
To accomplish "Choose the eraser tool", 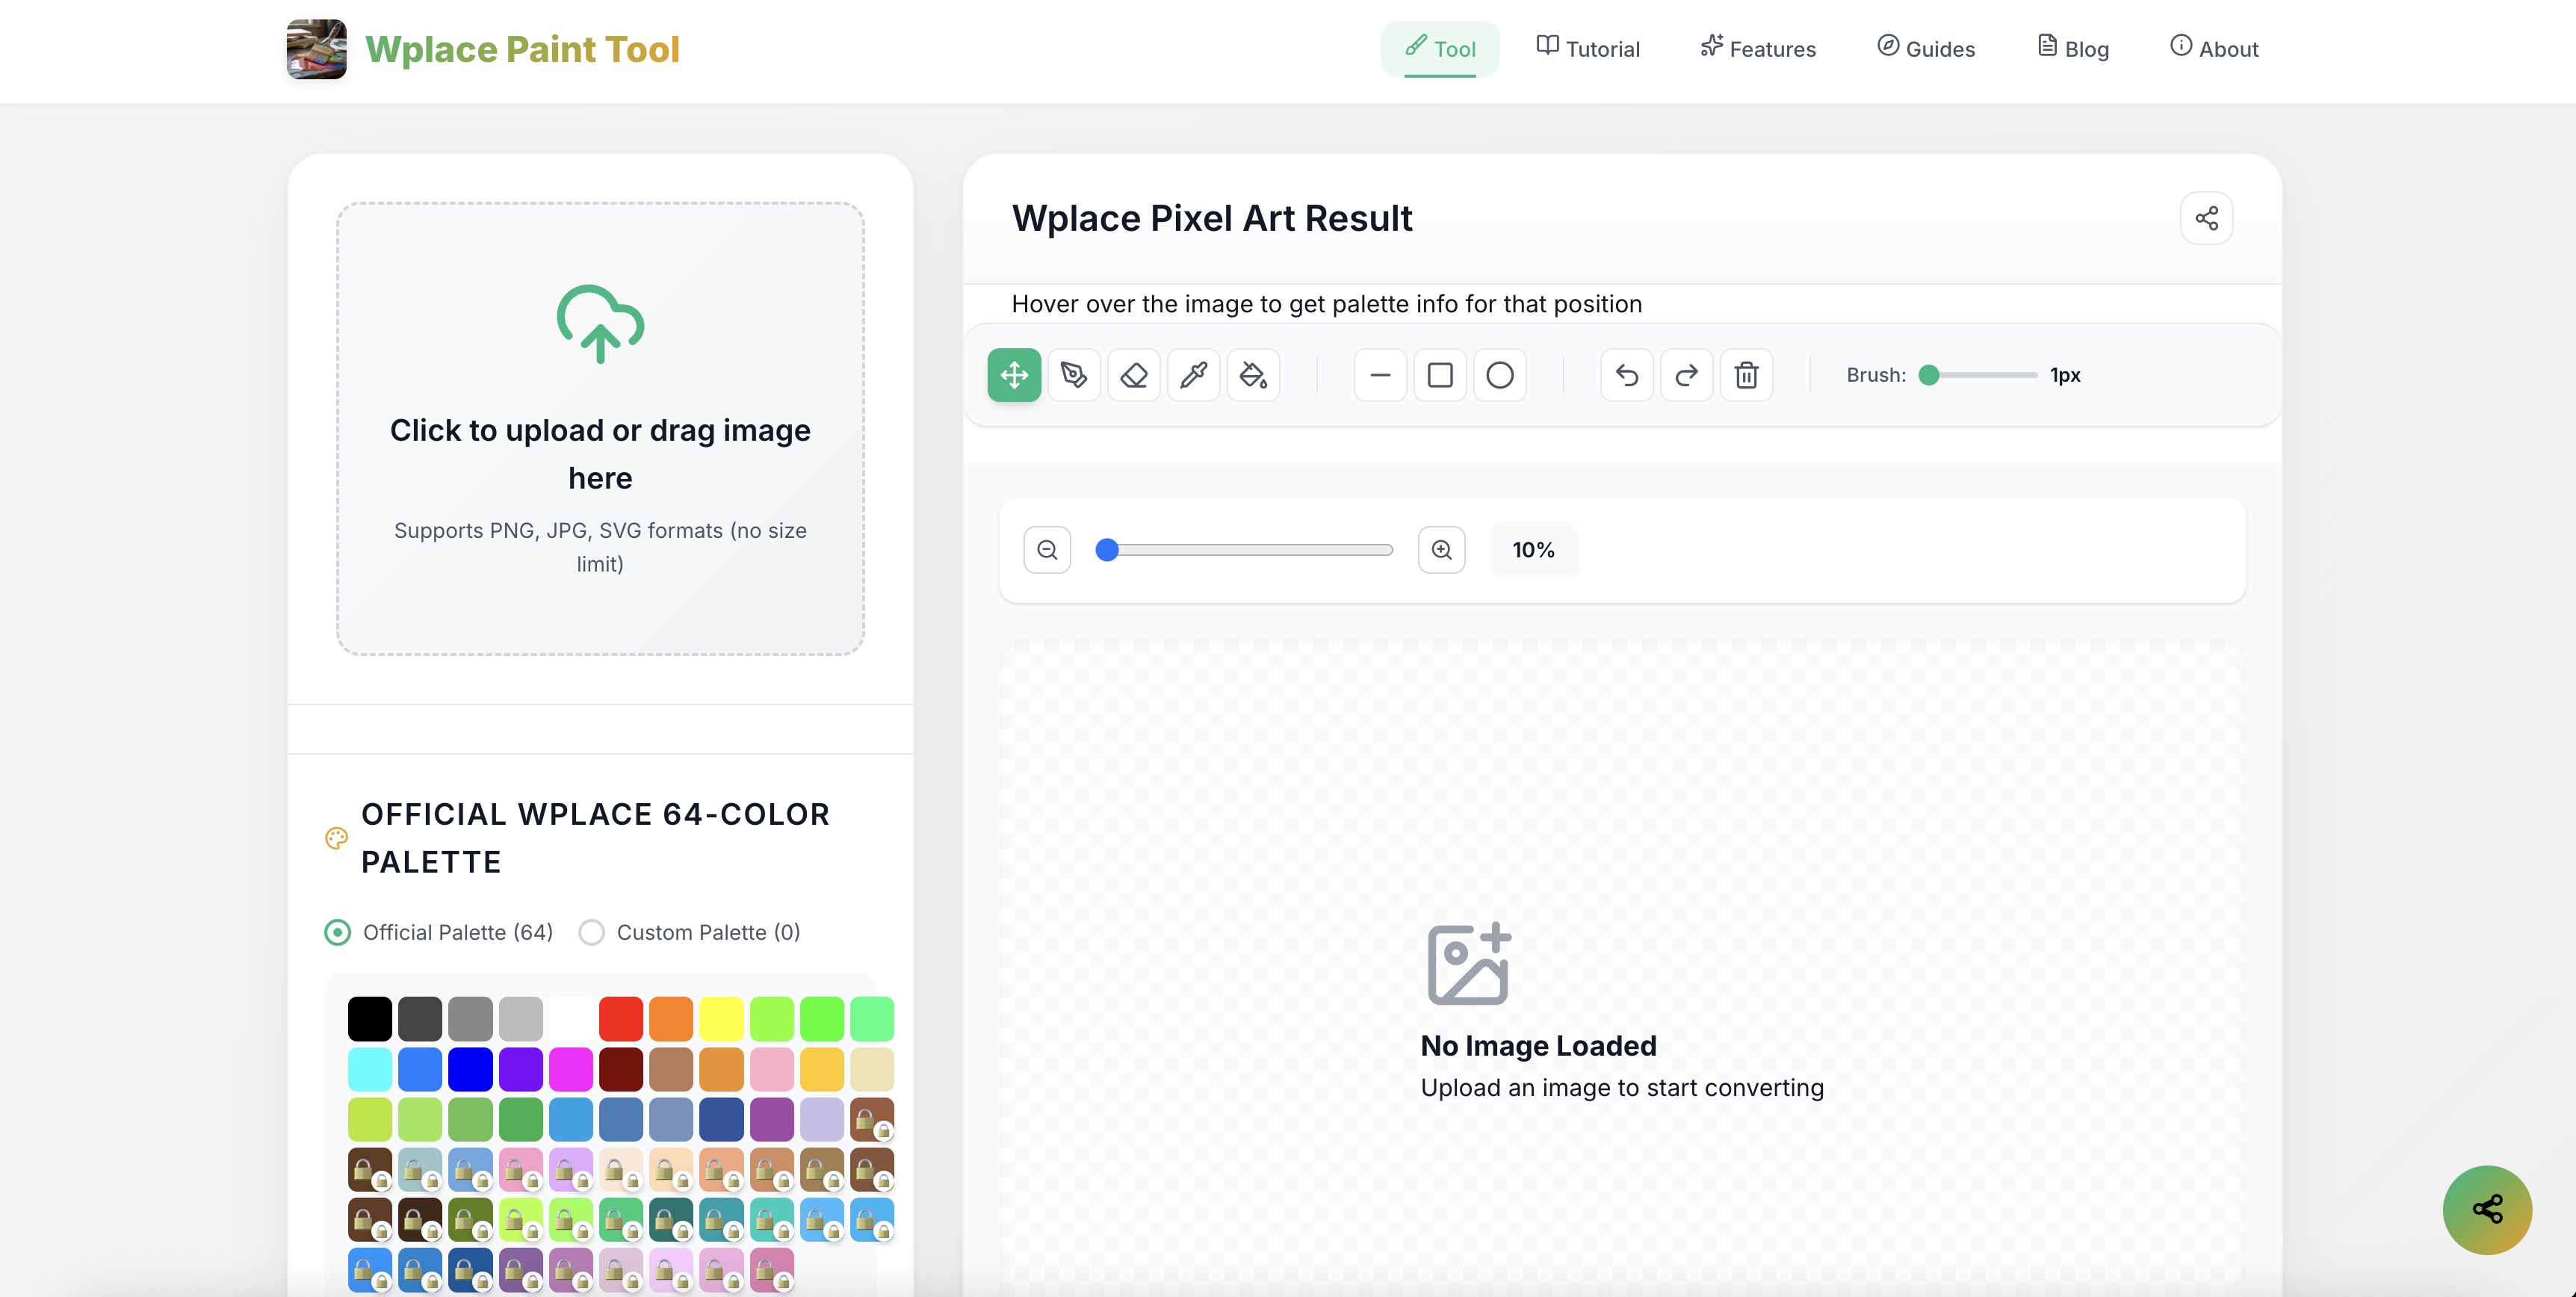I will pos(1133,375).
